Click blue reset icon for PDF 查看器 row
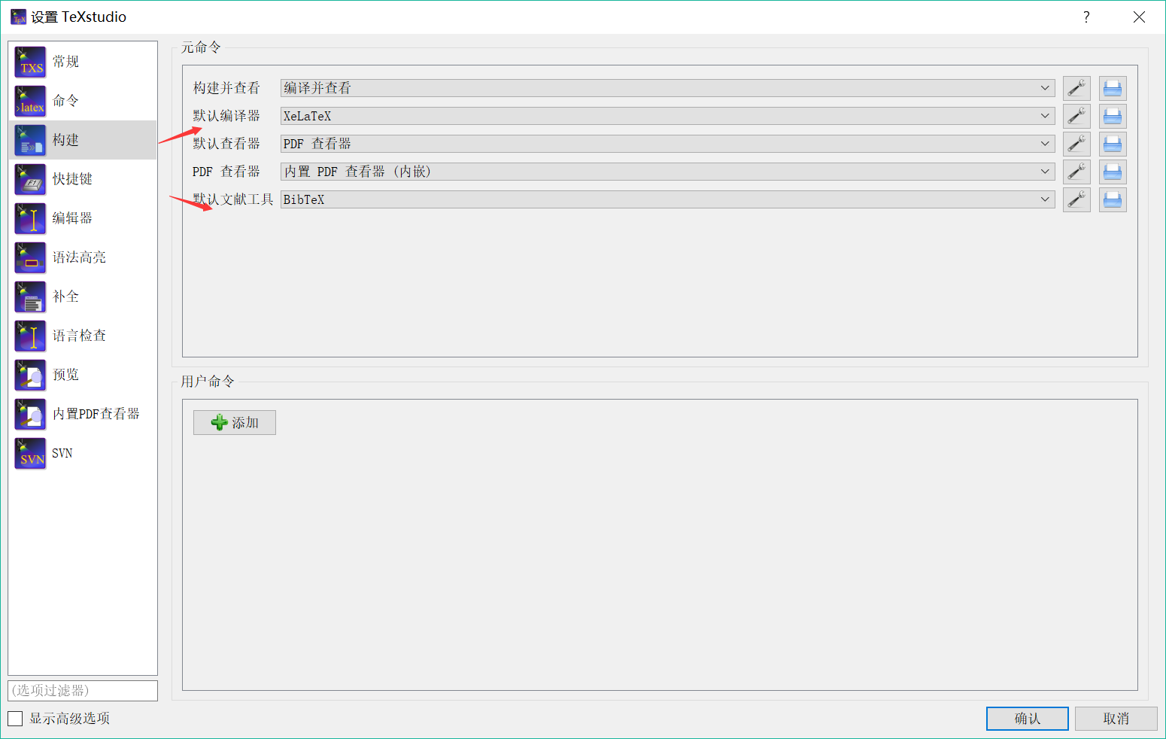 1113,172
